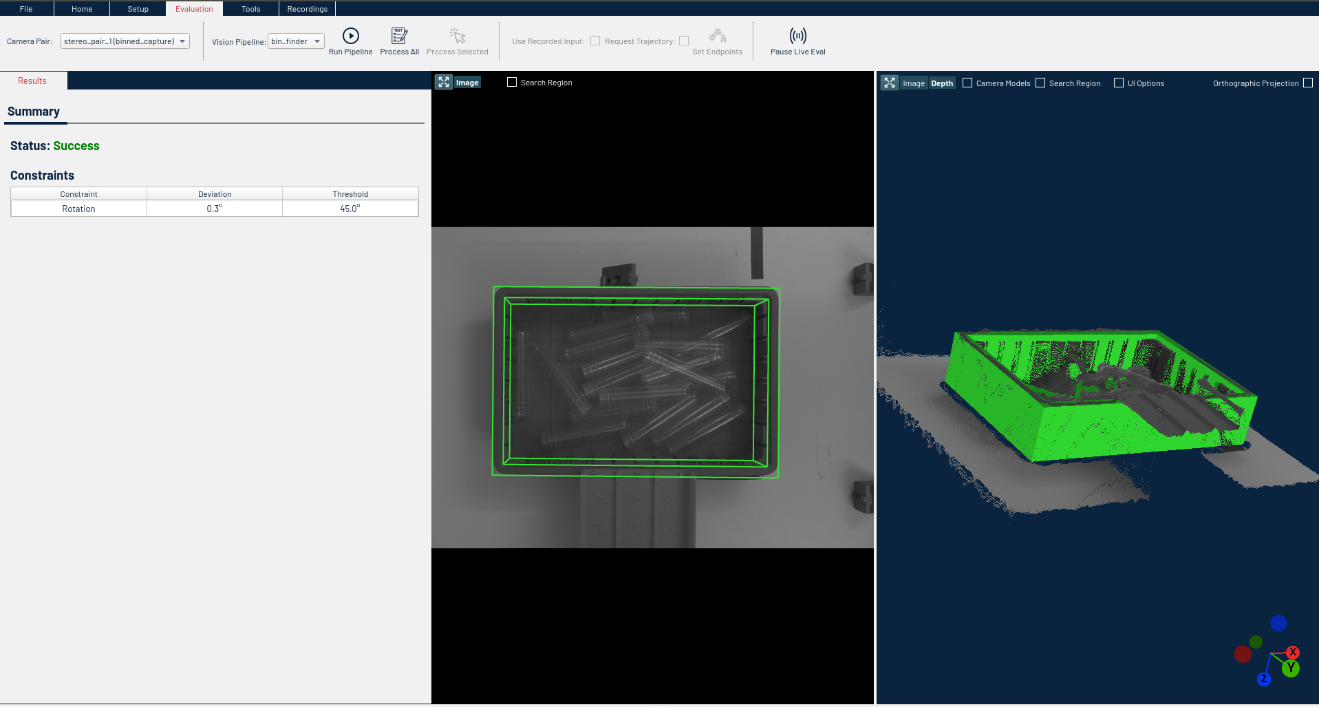Expand the image view to fullscreen
1319x707 pixels.
[444, 82]
